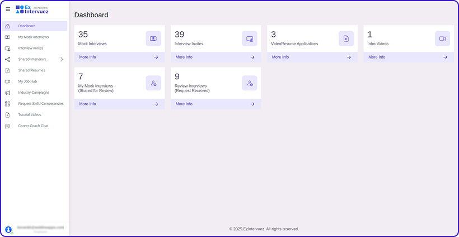Select Request Skill / Competencies menu item
Screen dimensions: 459x237
click(x=41, y=104)
